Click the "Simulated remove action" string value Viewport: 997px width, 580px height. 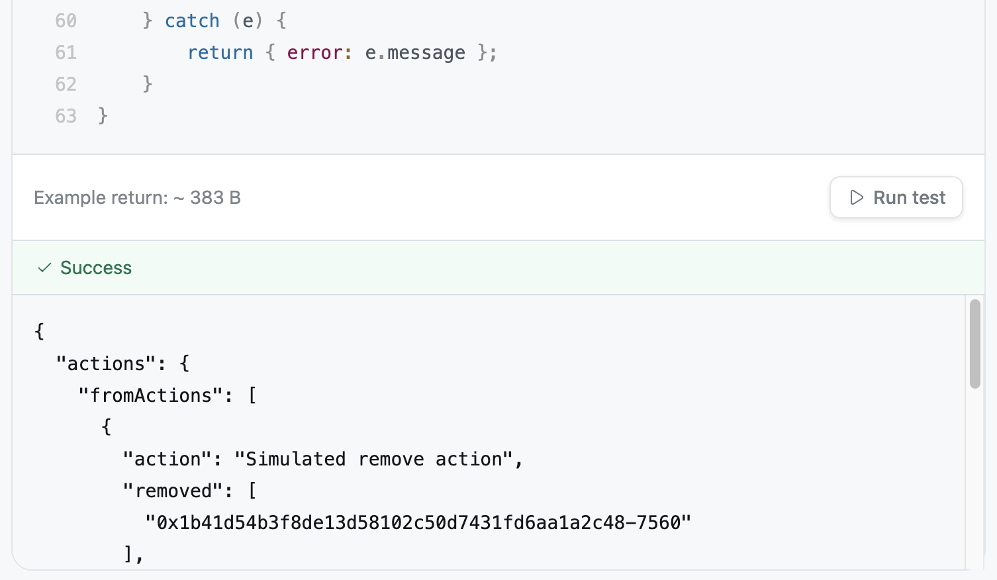(x=373, y=459)
